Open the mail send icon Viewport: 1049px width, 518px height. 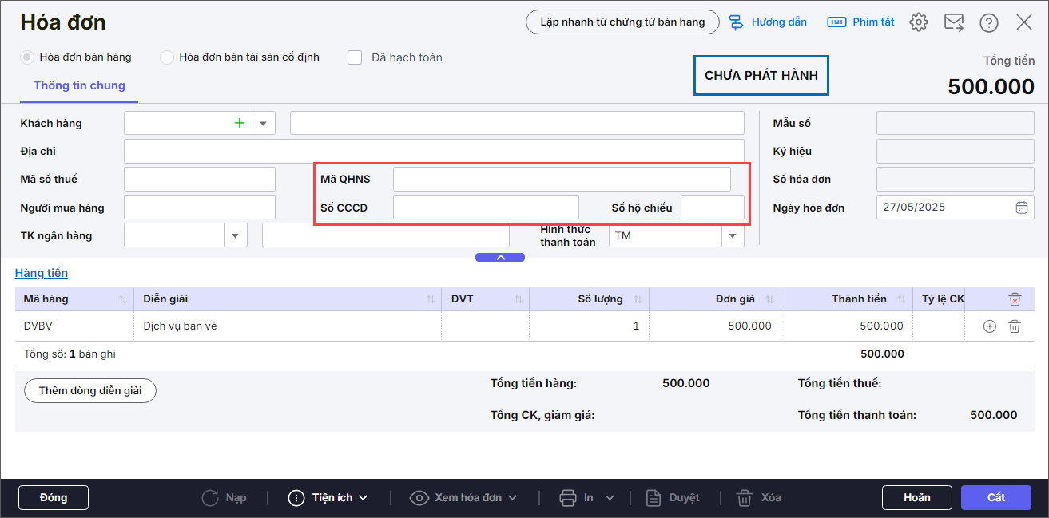click(954, 22)
